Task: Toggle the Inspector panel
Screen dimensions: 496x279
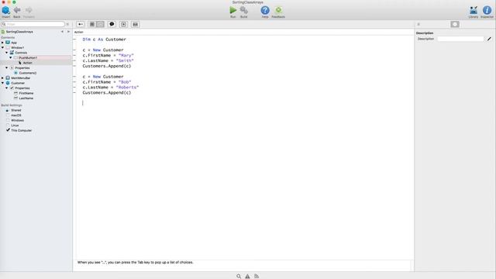Action: click(487, 12)
